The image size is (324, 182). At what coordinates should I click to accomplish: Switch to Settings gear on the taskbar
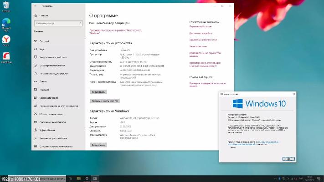87,178
